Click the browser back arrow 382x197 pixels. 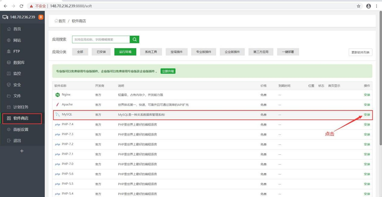pyautogui.click(x=5, y=6)
